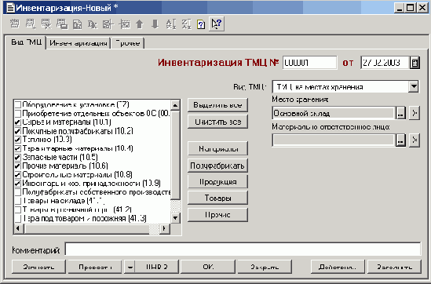Switch to the Инвентаризация tab
Screen dimensions: 431x284
pos(79,43)
